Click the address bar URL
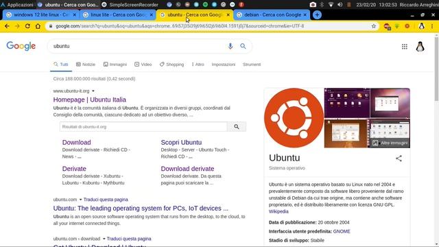The image size is (439, 247). pos(180,26)
